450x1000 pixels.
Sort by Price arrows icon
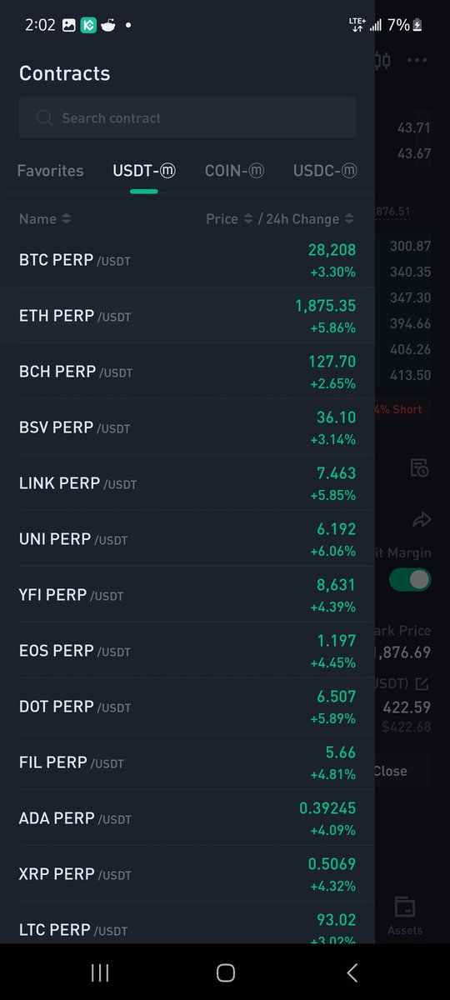click(x=247, y=219)
